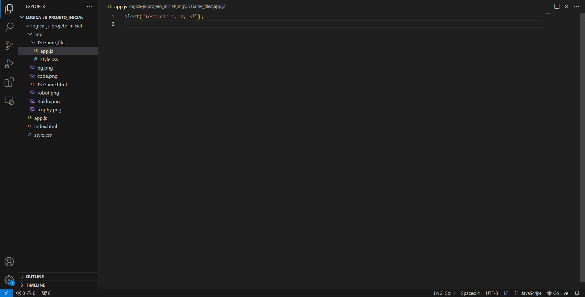Open the Search view icon

9,27
